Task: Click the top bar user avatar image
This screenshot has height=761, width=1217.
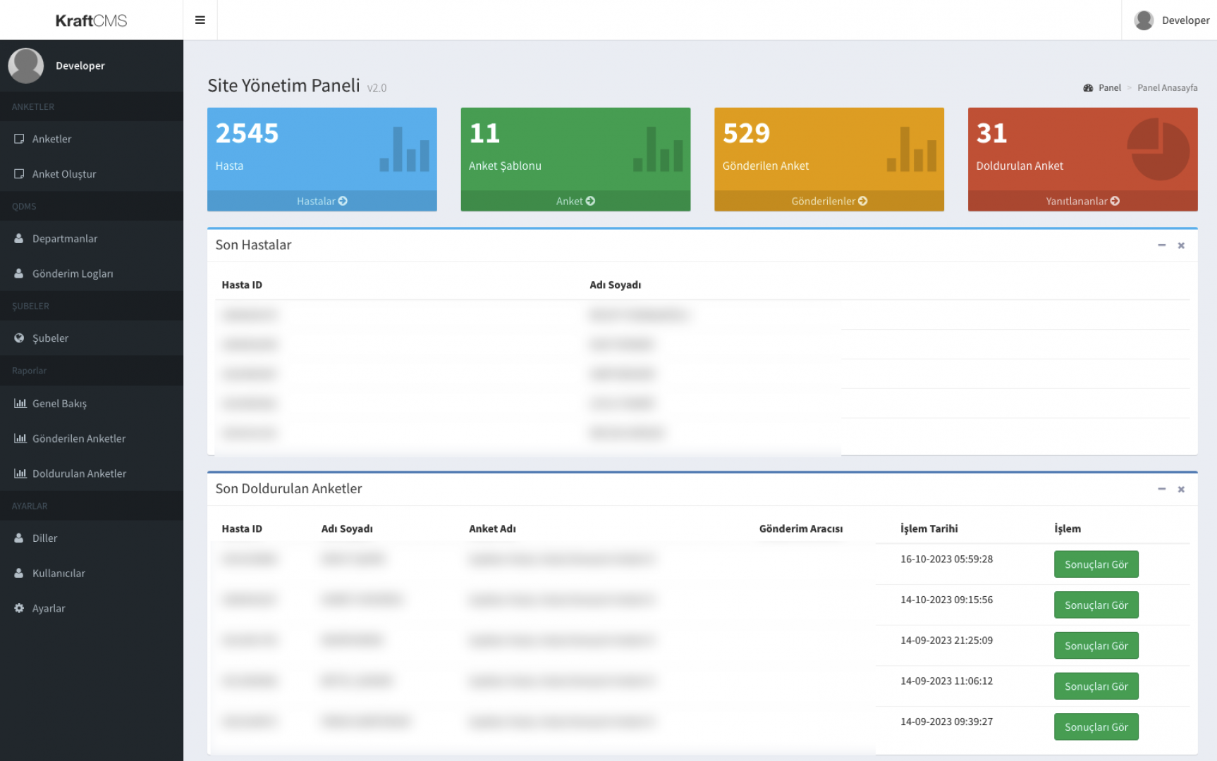Action: pyautogui.click(x=1144, y=20)
